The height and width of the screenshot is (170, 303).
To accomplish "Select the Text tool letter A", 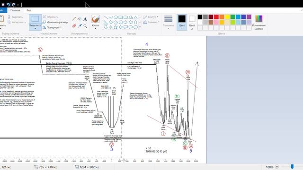I will 85,19.
